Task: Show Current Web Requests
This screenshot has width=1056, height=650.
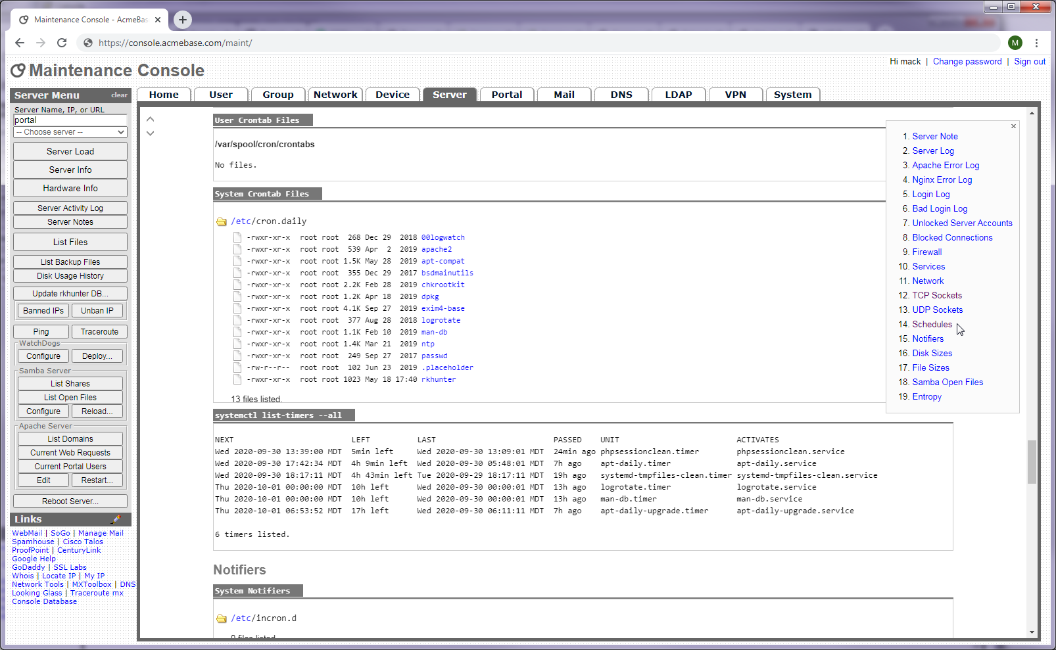Action: click(70, 453)
